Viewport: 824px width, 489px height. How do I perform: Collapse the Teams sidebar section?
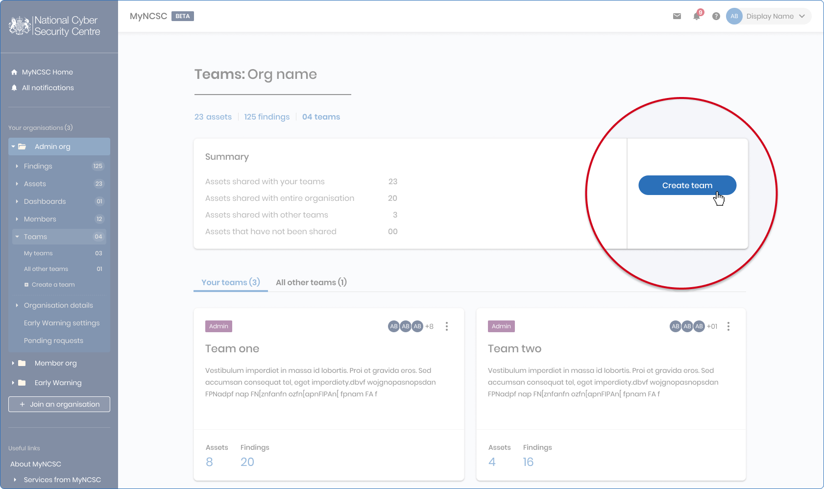coord(17,237)
